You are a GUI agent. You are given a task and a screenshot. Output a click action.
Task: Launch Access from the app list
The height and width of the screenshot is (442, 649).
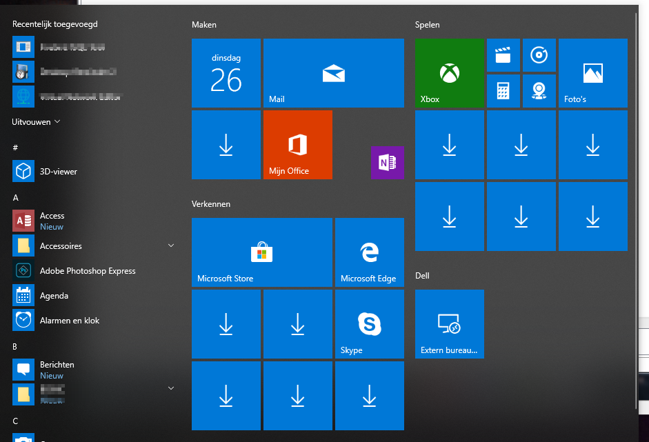[93, 221]
